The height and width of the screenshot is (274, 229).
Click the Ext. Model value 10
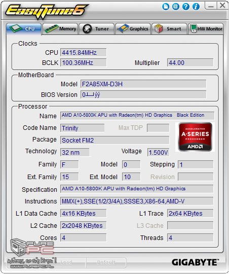pos(131,177)
